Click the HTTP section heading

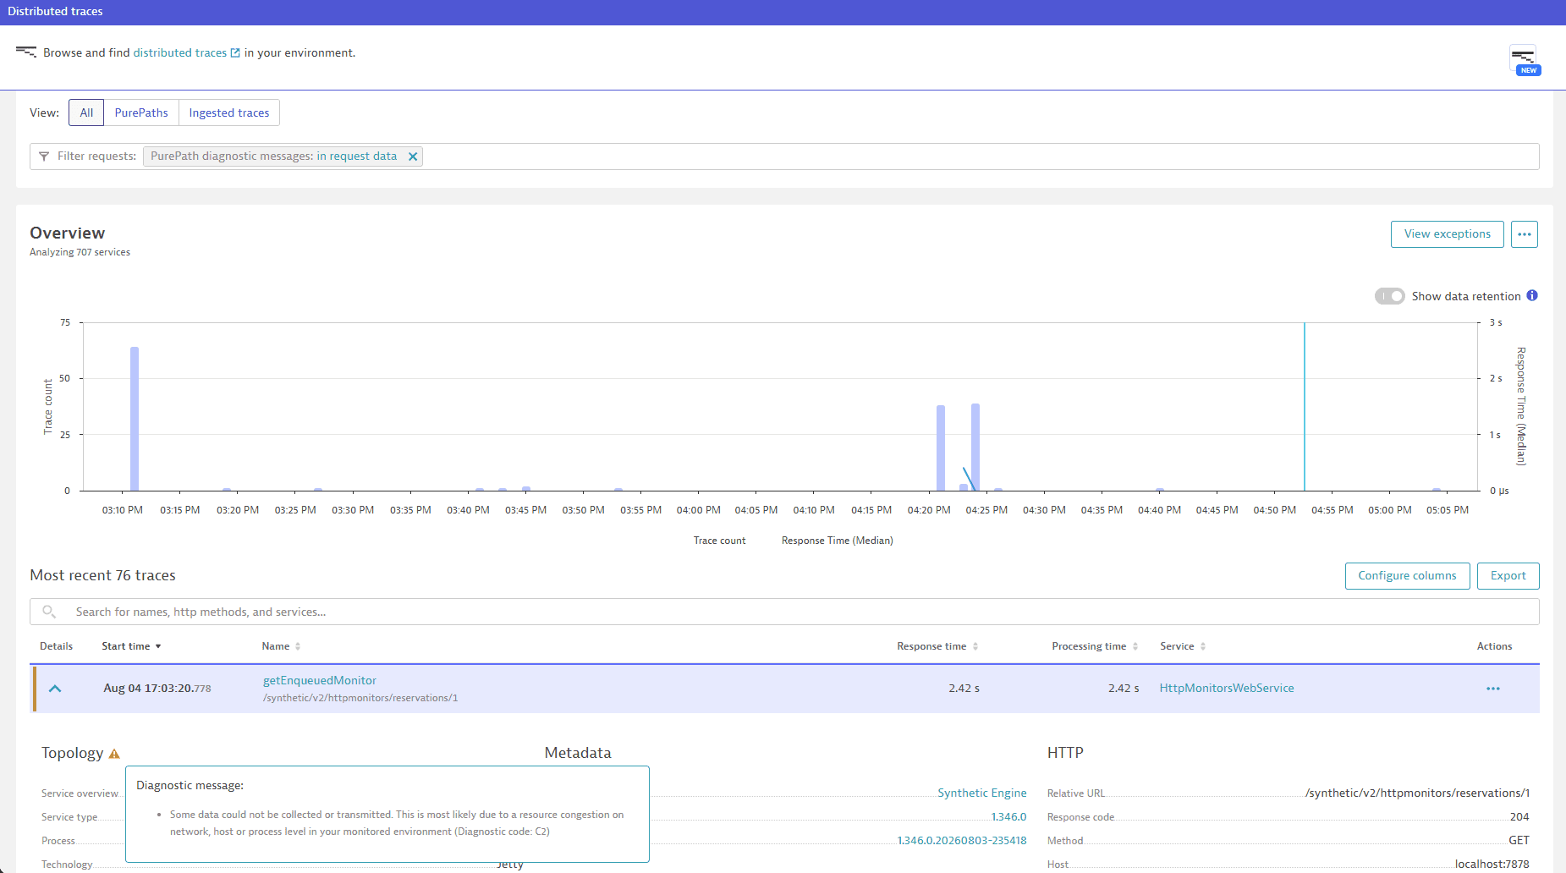click(x=1065, y=753)
